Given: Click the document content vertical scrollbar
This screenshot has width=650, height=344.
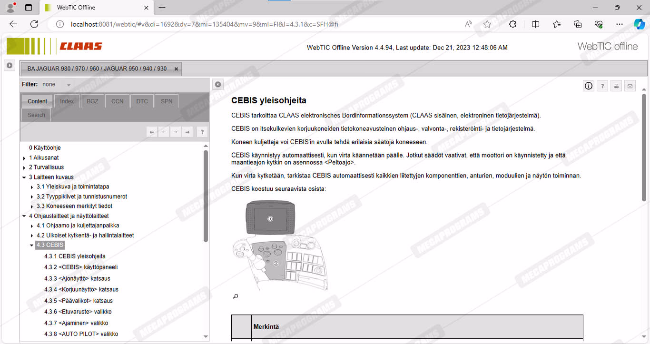Looking at the screenshot, I should (644, 148).
